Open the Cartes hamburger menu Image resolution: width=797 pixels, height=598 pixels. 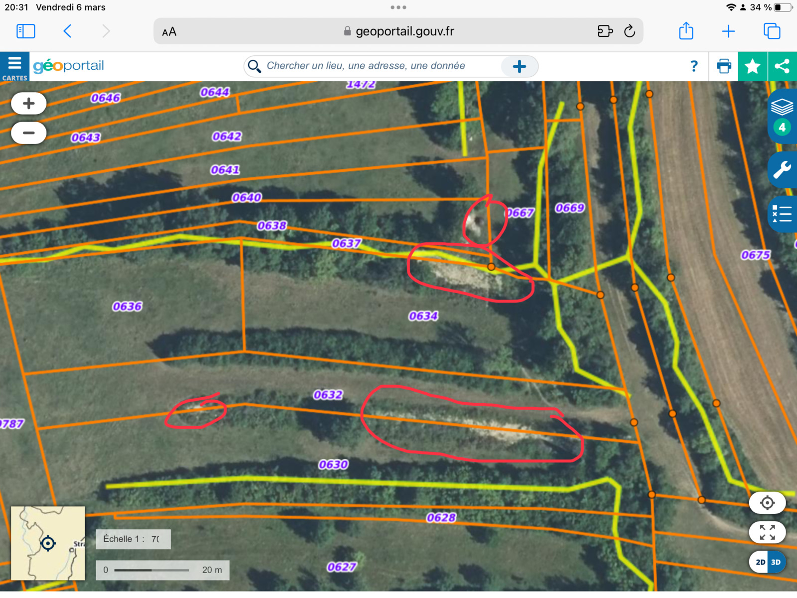coord(14,67)
